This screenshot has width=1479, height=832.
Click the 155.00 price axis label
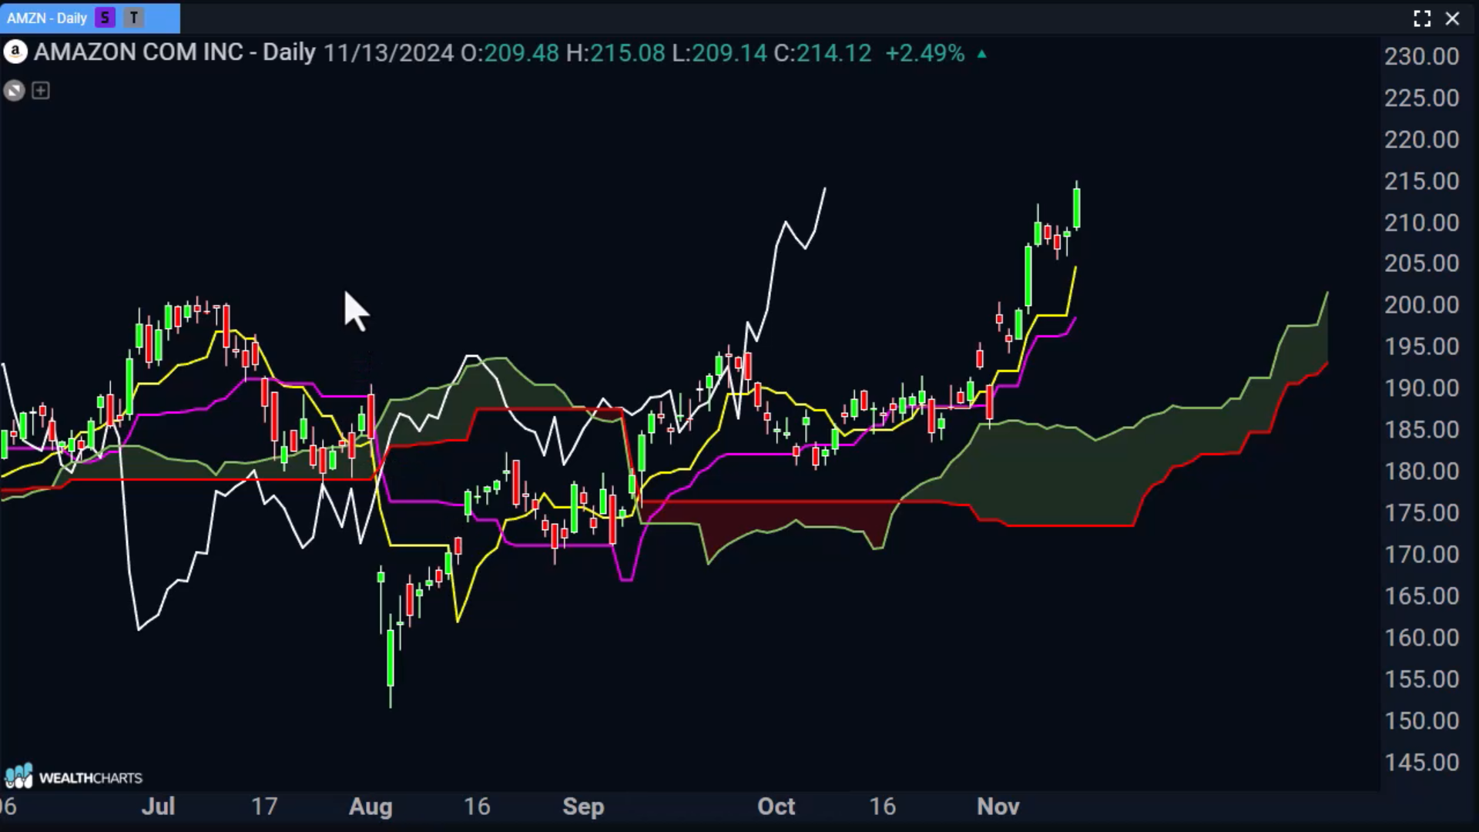pyautogui.click(x=1421, y=679)
